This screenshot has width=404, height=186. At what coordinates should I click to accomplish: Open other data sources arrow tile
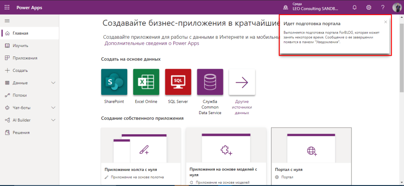pyautogui.click(x=242, y=82)
